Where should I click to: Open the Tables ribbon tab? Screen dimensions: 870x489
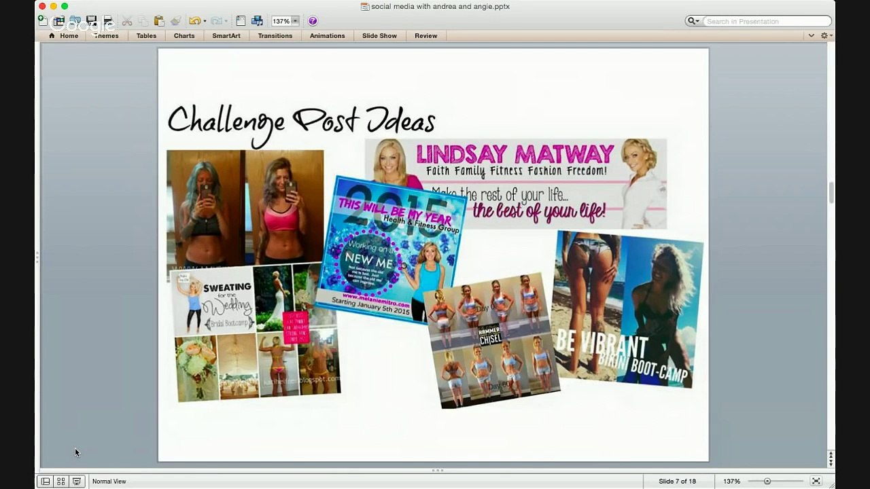146,36
